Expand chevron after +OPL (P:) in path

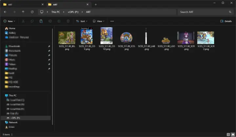click(82, 12)
